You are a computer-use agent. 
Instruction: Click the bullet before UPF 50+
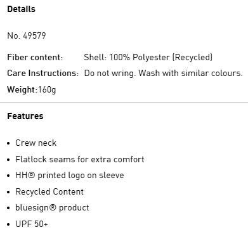tap(8, 224)
